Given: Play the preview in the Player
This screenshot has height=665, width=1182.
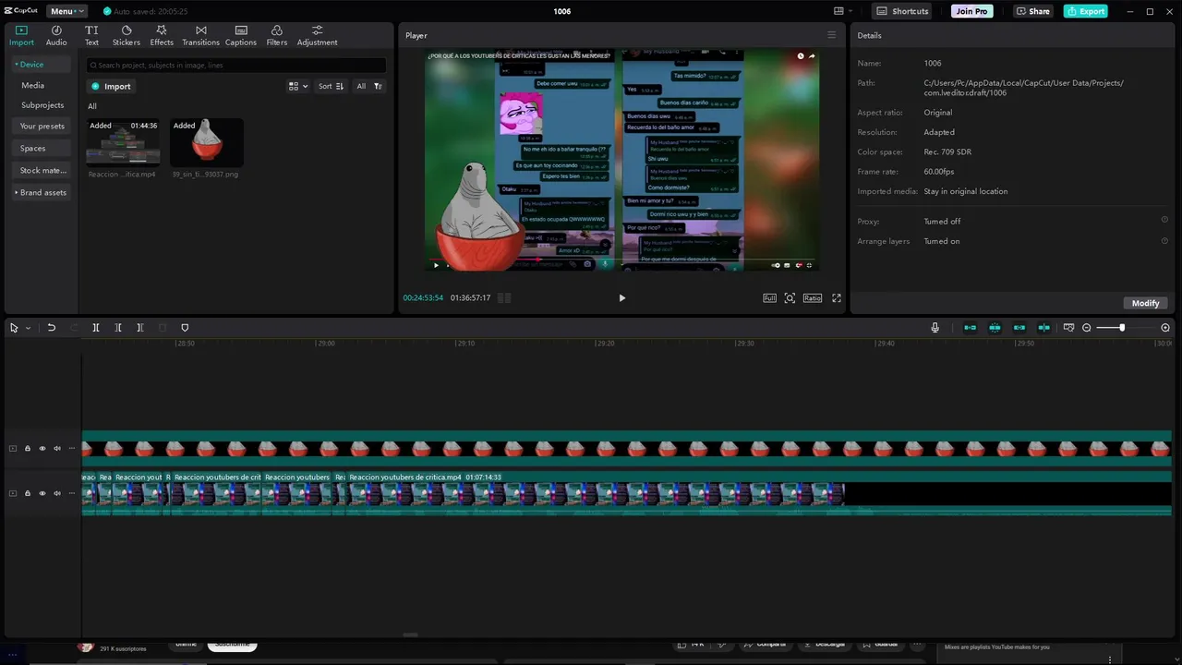Looking at the screenshot, I should click(x=621, y=298).
